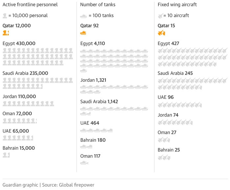
Task: Click the UAE 464 tank icons
Action: [96, 130]
